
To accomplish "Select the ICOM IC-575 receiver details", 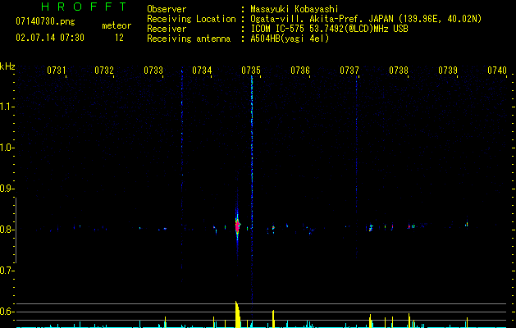I will click(x=329, y=29).
